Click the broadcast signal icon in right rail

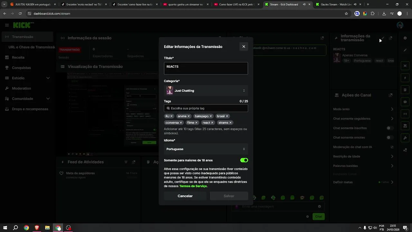(405, 114)
